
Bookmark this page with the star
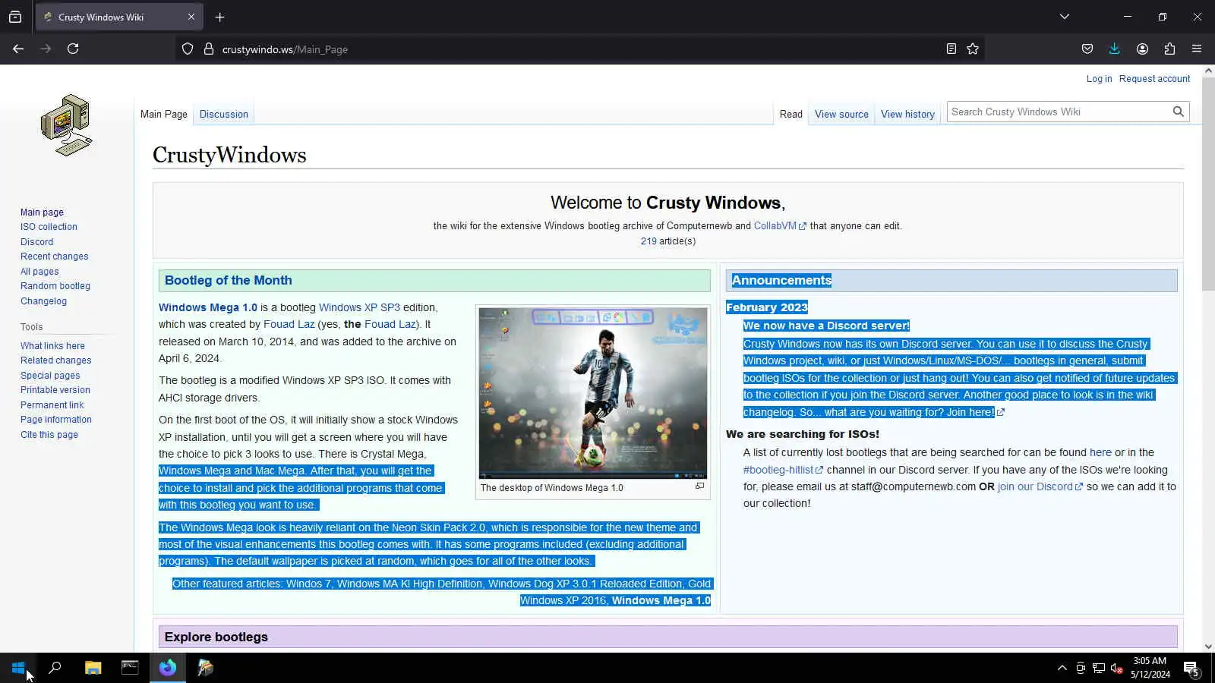click(x=973, y=49)
